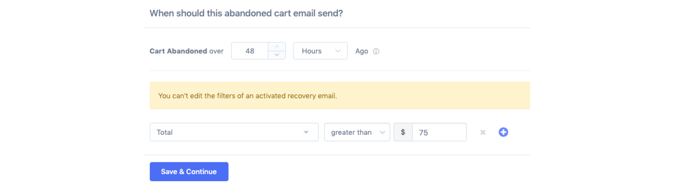Screen dimensions: 674x185
Task: Click the abandoned cart email heading
Action: click(246, 13)
